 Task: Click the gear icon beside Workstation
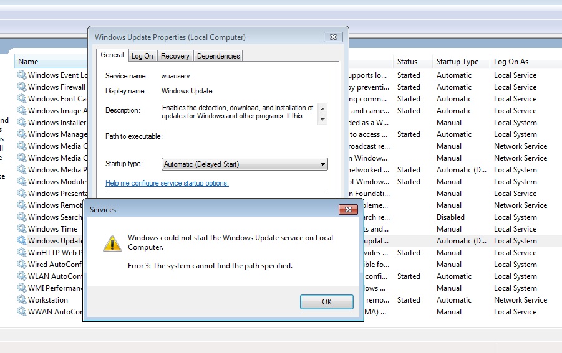pyautogui.click(x=22, y=299)
